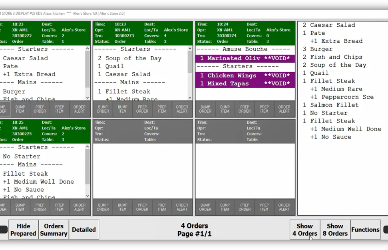This screenshot has height=250, width=388.
Task: Bump item in order 30300272
Action: coord(20,109)
